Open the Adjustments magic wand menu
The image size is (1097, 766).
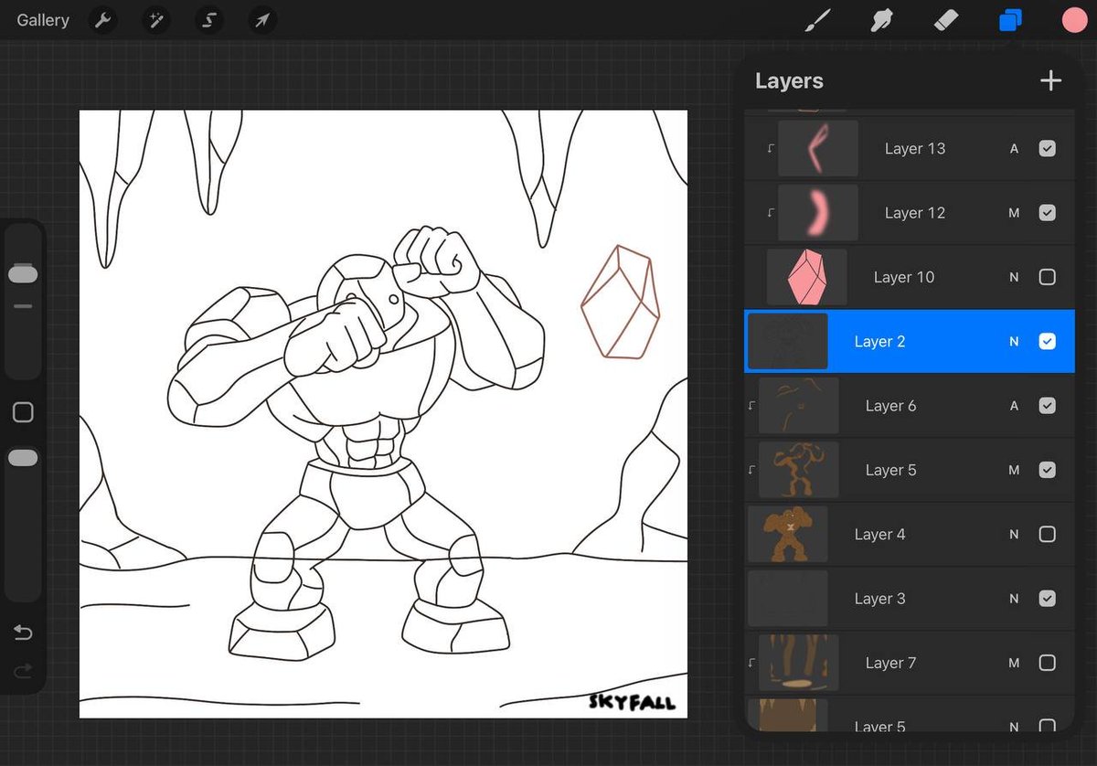156,20
